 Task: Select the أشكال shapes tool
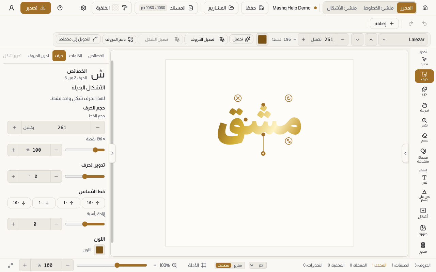(423, 213)
